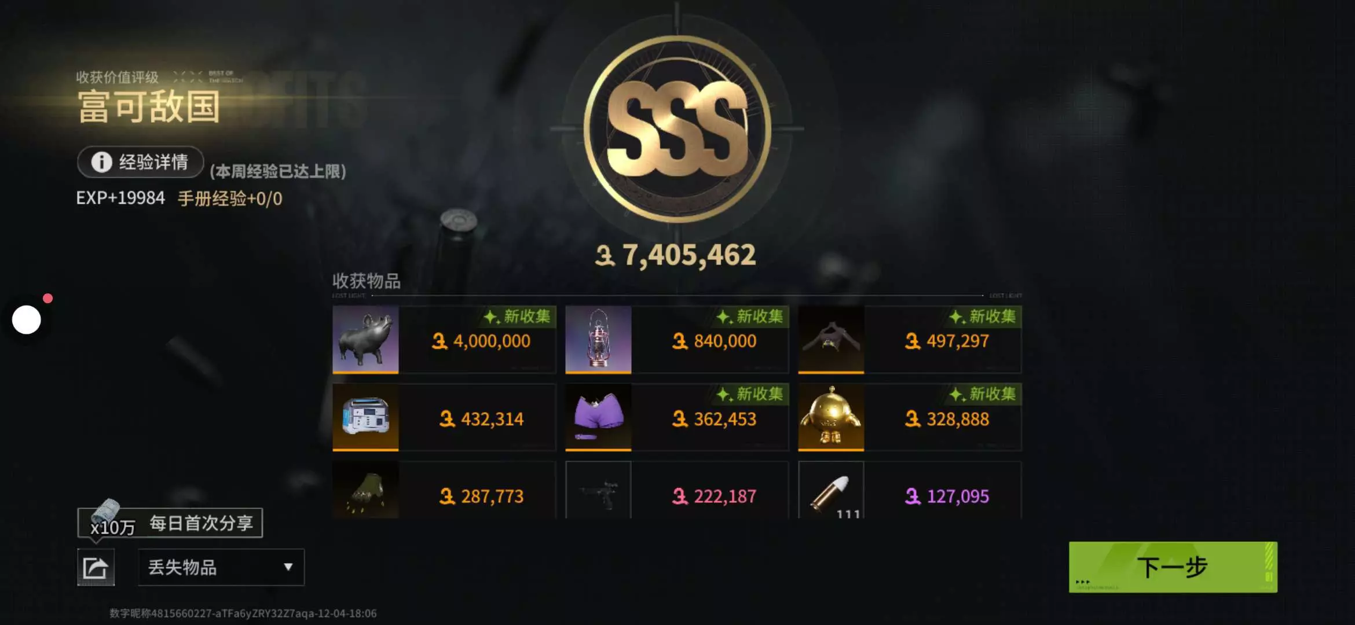
Task: Click the SSS rating emblem
Action: [677, 128]
